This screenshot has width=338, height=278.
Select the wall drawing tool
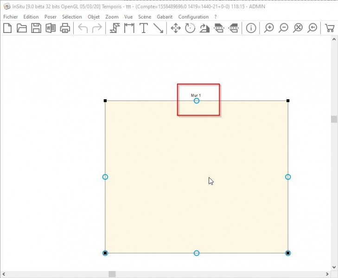point(115,28)
